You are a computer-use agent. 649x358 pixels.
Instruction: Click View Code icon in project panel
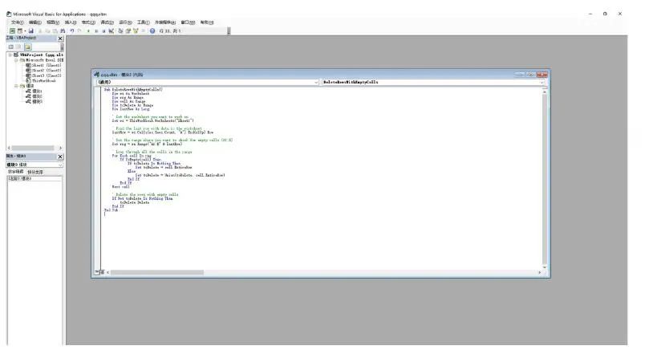pyautogui.click(x=10, y=47)
